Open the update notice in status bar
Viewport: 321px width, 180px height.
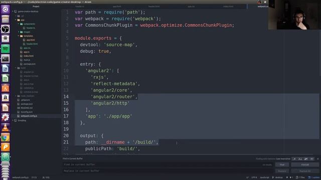[x=314, y=177]
